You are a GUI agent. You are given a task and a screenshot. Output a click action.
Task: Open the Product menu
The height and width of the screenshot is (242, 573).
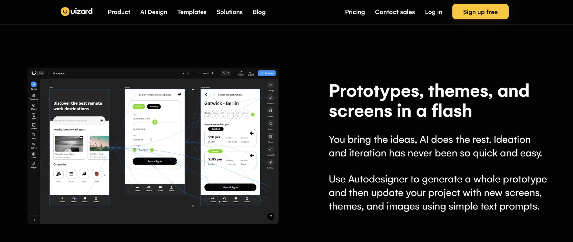[119, 12]
